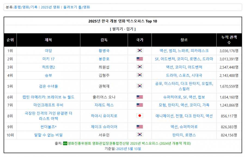245x157 pixels.
Task: Click the table title 2025년 한국 개봉 영화 박스오피스 Top 10
Action: tap(123, 21)
